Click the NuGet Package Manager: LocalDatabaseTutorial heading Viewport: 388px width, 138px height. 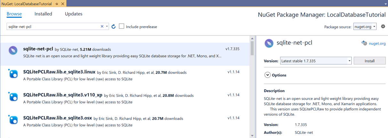coord(322,15)
